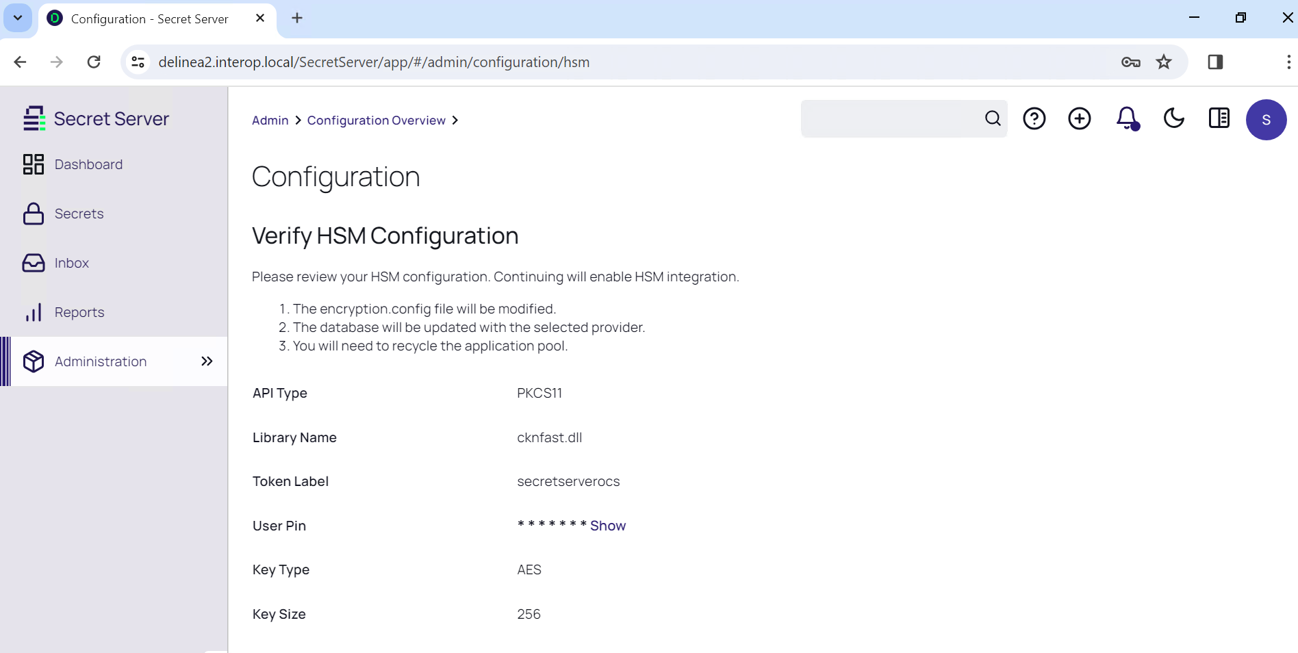Open a new browser tab
Screen dimensions: 1298x653
pyautogui.click(x=297, y=18)
